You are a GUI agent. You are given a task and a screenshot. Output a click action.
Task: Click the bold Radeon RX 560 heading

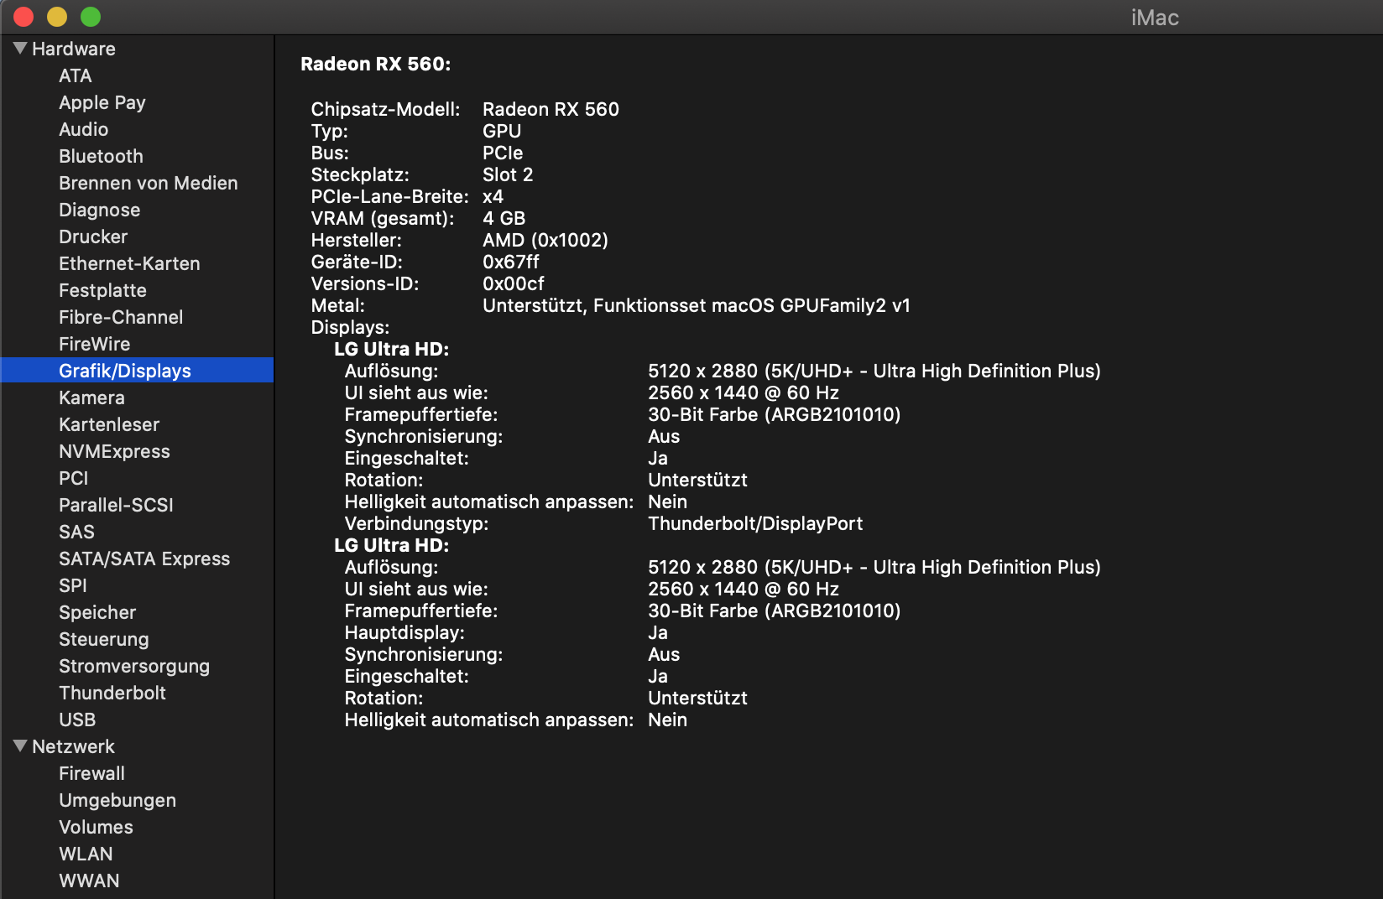(x=376, y=64)
